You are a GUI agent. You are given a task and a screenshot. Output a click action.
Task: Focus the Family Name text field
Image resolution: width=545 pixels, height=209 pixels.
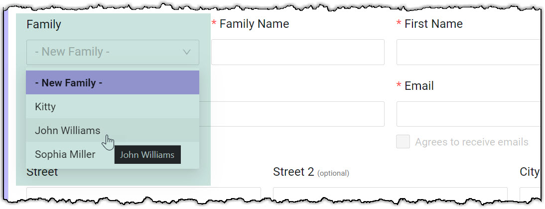[x=297, y=52]
